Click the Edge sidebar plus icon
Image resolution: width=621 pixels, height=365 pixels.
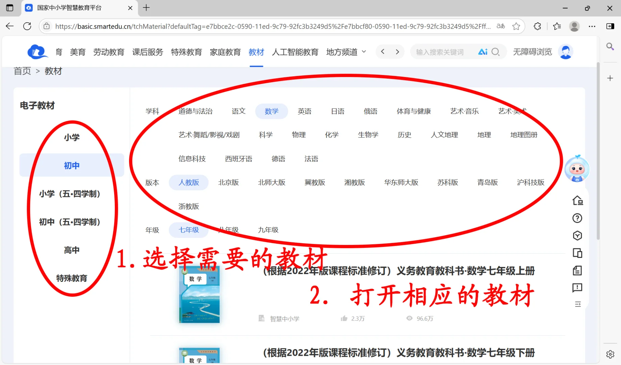point(610,78)
